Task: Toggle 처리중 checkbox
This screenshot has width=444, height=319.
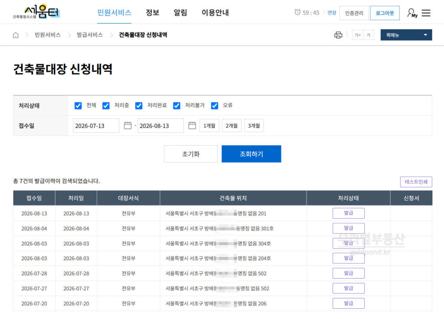Action: point(106,106)
